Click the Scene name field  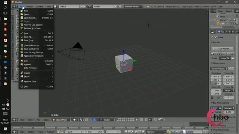pos(103,7)
